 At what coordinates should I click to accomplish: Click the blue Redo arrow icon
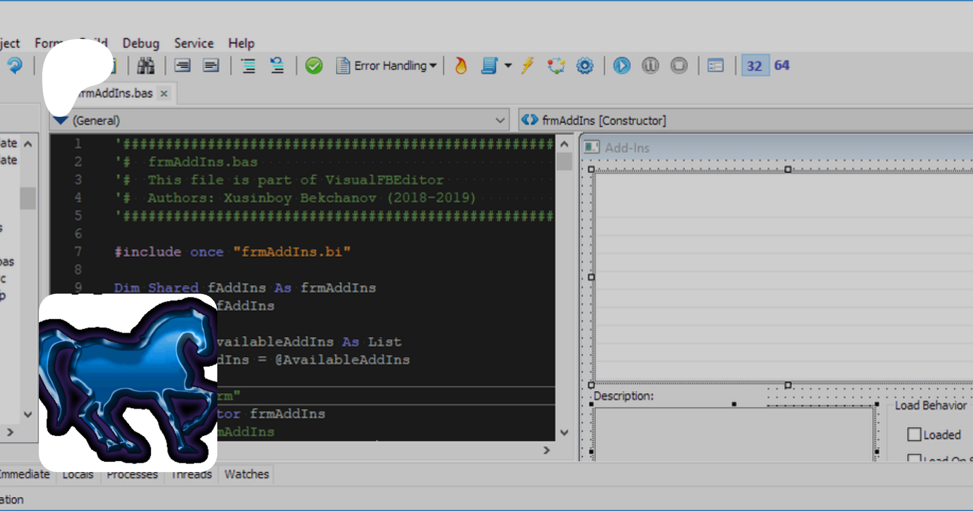15,66
